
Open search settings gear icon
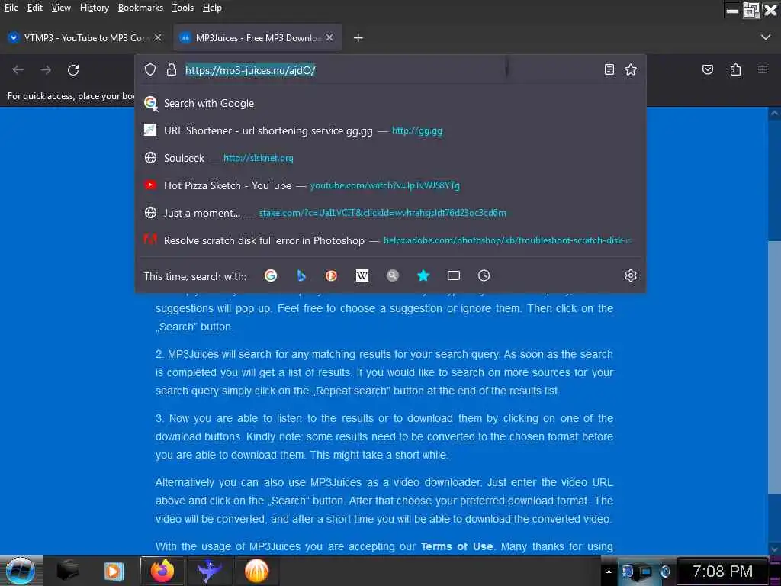[x=631, y=275]
